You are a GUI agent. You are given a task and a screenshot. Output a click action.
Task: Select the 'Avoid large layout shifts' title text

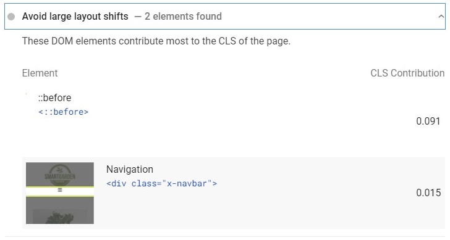(x=75, y=16)
